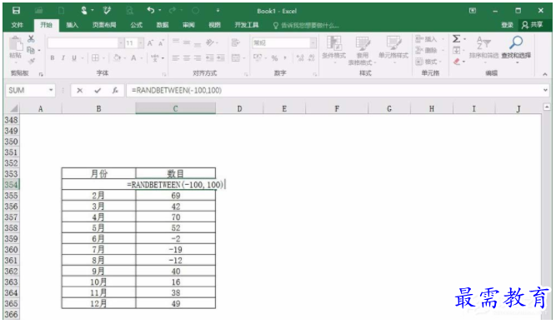Click the Increase Decimal icon
The width and height of the screenshot is (556, 324).
coord(300,57)
